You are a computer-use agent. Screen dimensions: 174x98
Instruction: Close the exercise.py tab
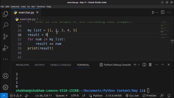click(x=38, y=12)
